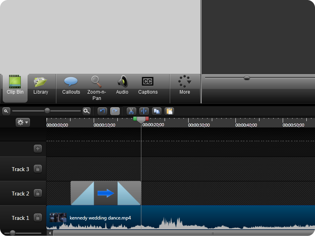This screenshot has height=236, width=315.
Task: Select the Track 3 label
Action: click(x=20, y=169)
